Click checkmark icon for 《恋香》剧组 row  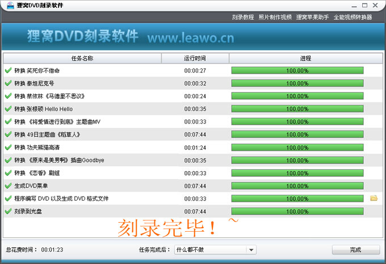point(8,173)
